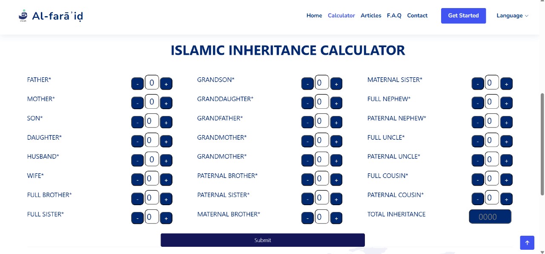Screen dimensions: 545x254
Task: Increase the Paternal Cousin count
Action: pos(506,199)
